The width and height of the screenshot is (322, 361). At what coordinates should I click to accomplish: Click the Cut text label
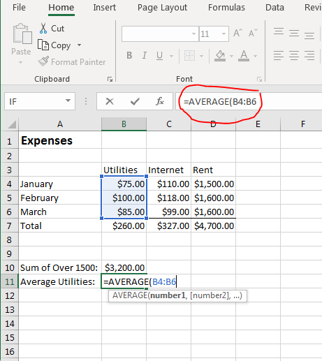[x=57, y=29]
